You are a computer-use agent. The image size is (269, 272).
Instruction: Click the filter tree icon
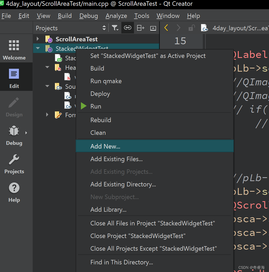click(115, 28)
